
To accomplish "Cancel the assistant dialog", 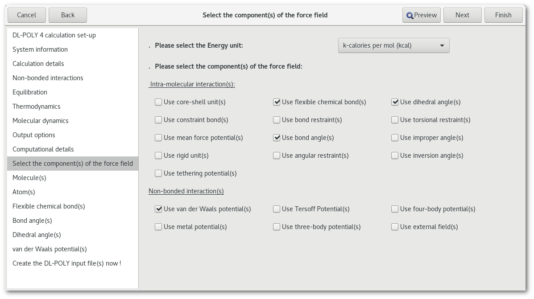I will point(26,15).
